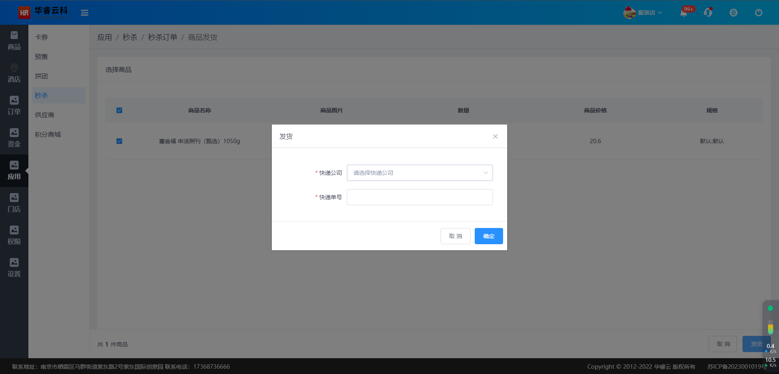Image resolution: width=779 pixels, height=374 pixels.
Task: Open the 酒店 section in sidebar
Action: tap(14, 73)
